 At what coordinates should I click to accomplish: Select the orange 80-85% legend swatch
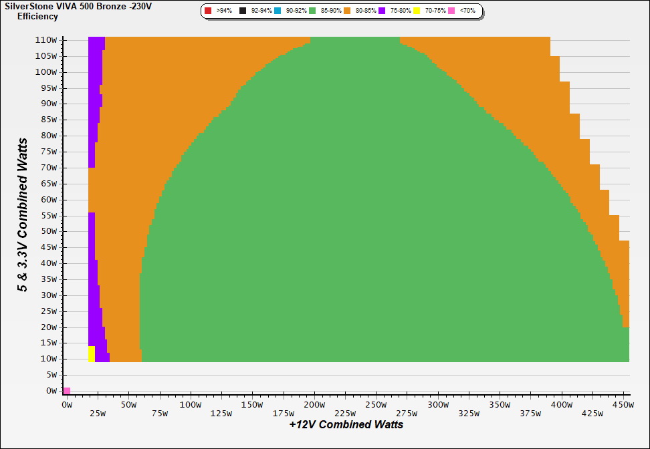pos(348,11)
